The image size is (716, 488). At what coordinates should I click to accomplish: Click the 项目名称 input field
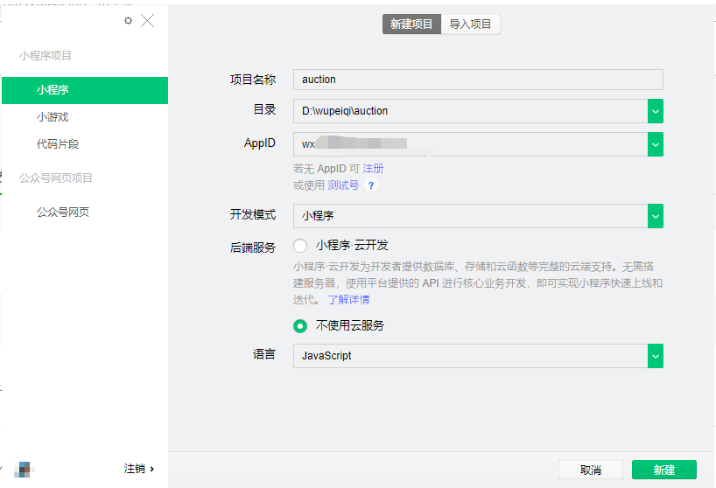click(478, 80)
